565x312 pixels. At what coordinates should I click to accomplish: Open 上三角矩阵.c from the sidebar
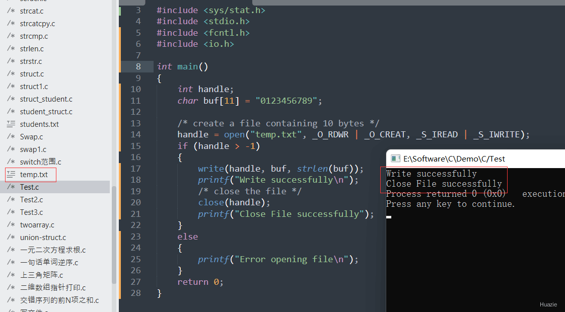point(41,275)
